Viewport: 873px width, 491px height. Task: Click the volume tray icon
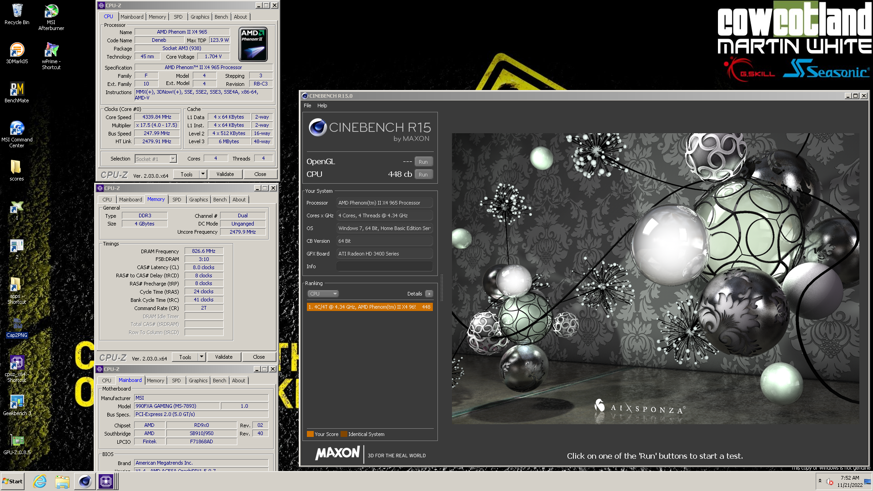(830, 481)
